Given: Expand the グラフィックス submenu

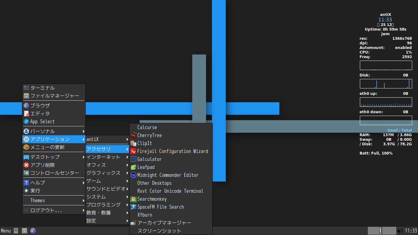Looking at the screenshot, I should click(x=107, y=173).
